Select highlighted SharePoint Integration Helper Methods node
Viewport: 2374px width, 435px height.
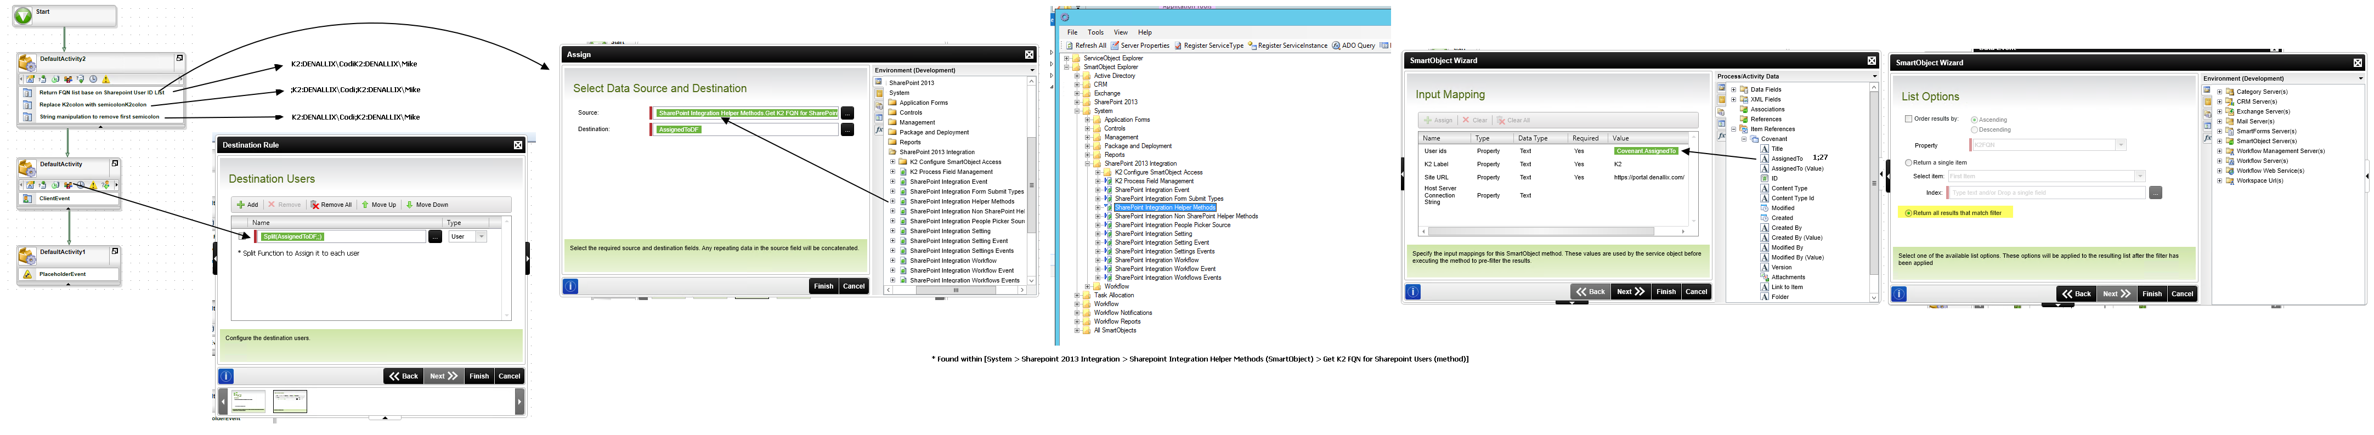1164,207
